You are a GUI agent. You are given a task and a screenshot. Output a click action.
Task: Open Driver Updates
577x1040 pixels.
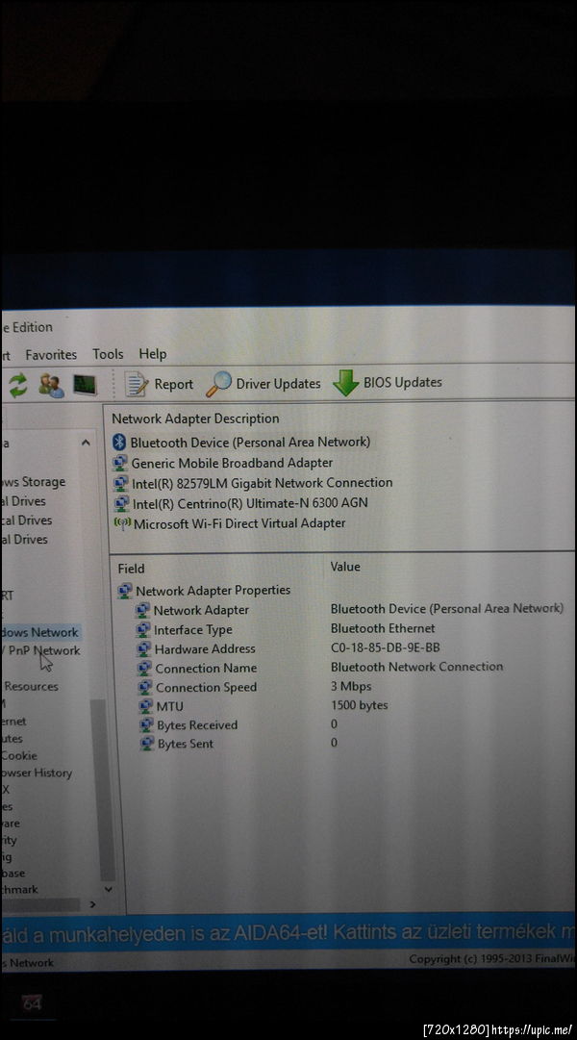point(263,383)
